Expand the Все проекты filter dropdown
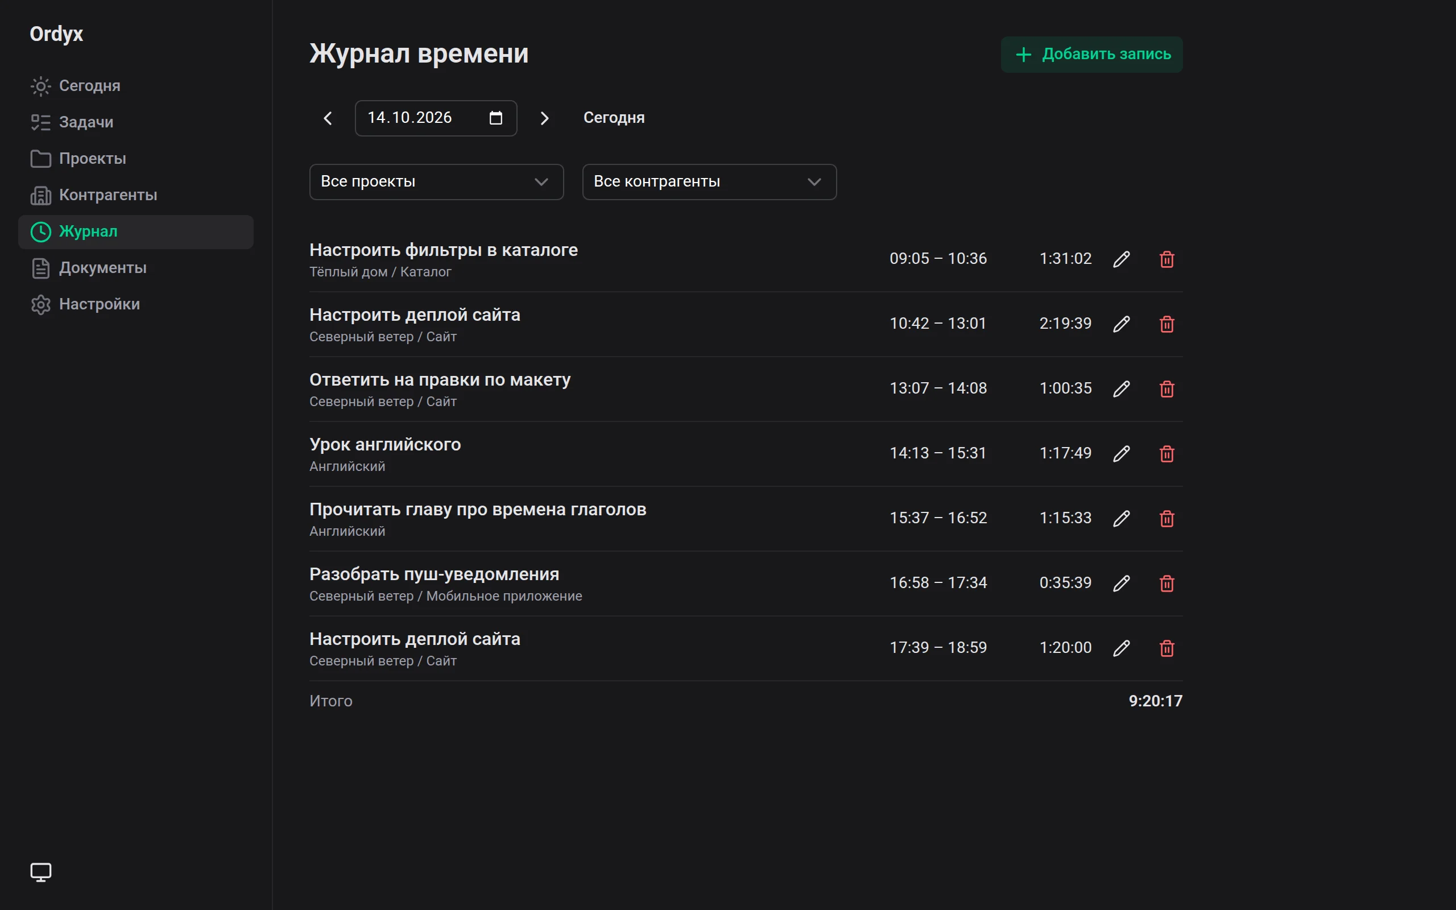Screen dimensions: 1456x910 pyautogui.click(x=436, y=182)
